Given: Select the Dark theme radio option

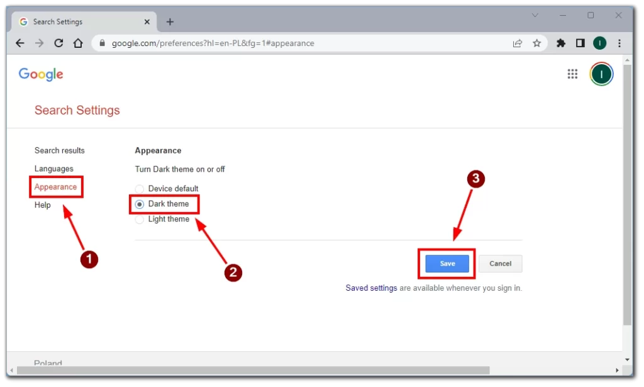Looking at the screenshot, I should pos(140,204).
